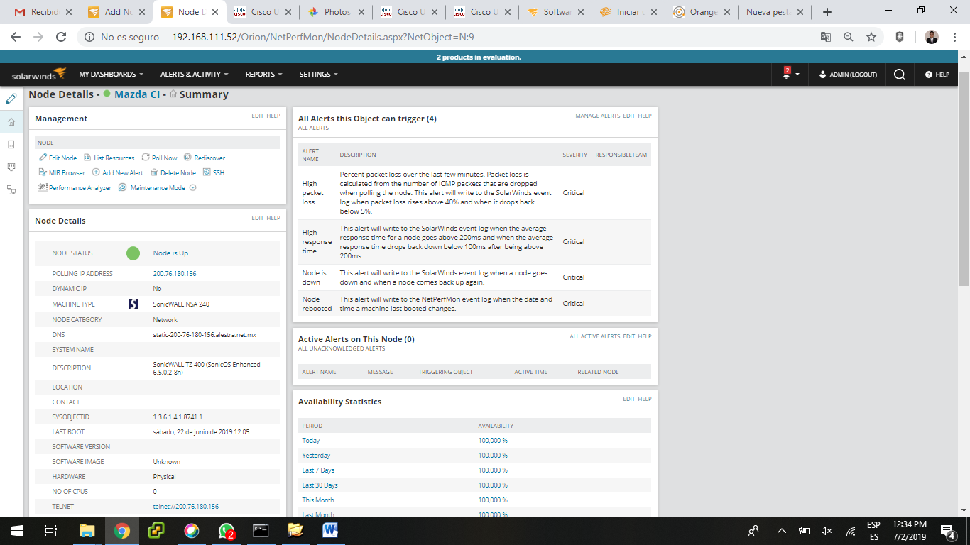Open Word from the taskbar

coord(331,531)
